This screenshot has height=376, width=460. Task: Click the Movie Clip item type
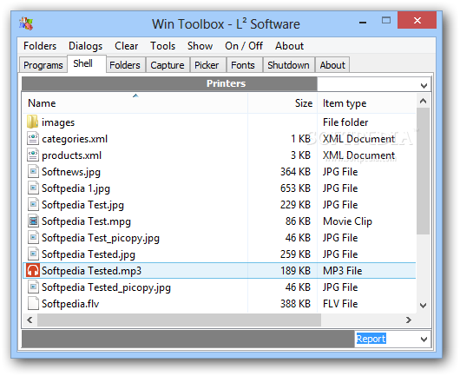tap(347, 221)
